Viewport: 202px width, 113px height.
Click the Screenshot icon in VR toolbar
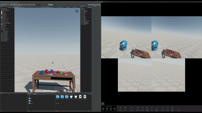pos(120,108)
